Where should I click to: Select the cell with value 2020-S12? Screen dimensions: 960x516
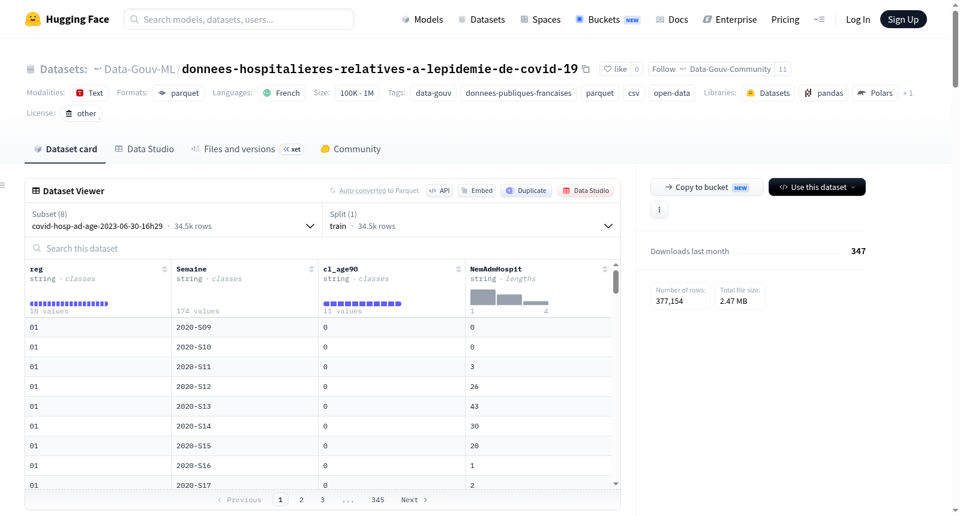[245, 387]
